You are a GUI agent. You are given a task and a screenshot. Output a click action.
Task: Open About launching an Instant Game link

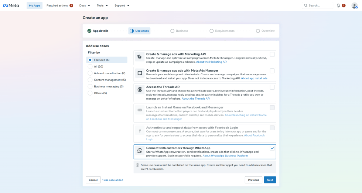pyautogui.click(x=246, y=115)
